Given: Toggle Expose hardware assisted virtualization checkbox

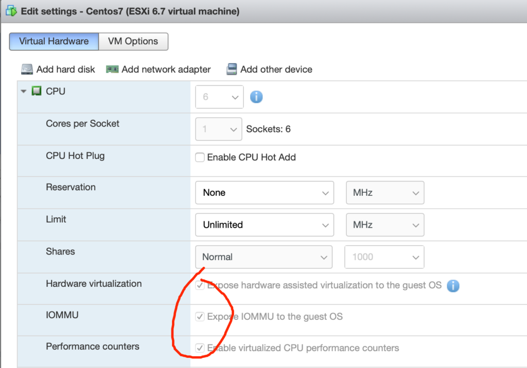Looking at the screenshot, I should point(200,285).
